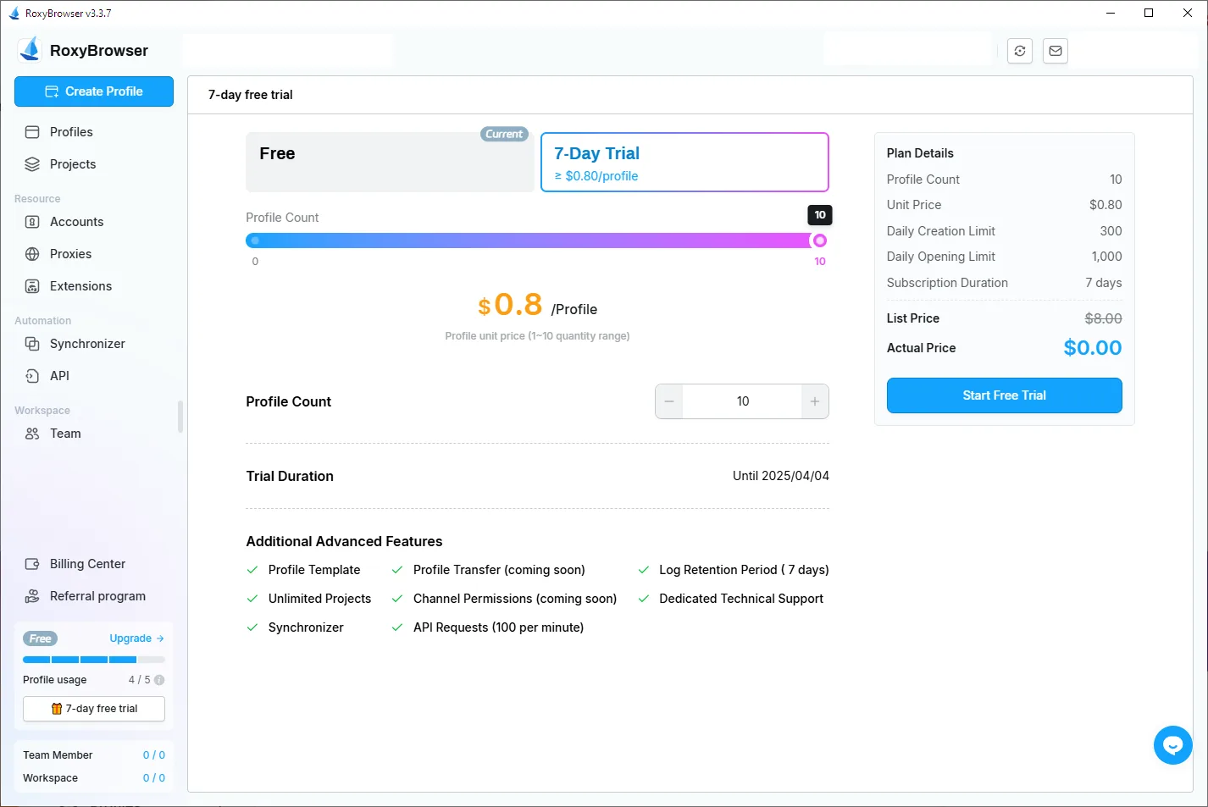Click the Upgrade link
The height and width of the screenshot is (807, 1208).
136,638
